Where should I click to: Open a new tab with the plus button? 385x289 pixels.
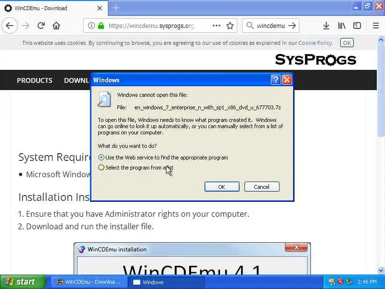[116, 8]
